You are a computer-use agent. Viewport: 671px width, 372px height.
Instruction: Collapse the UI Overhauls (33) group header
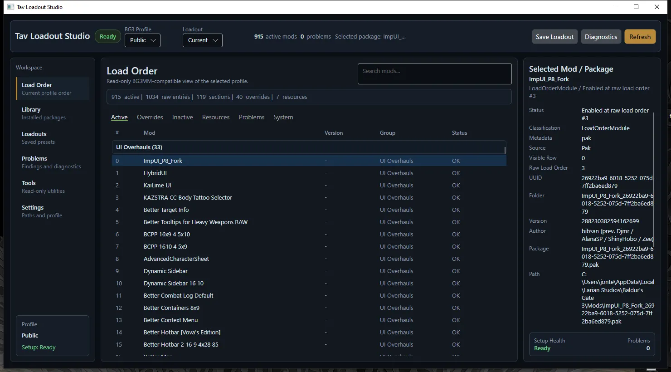click(309, 147)
